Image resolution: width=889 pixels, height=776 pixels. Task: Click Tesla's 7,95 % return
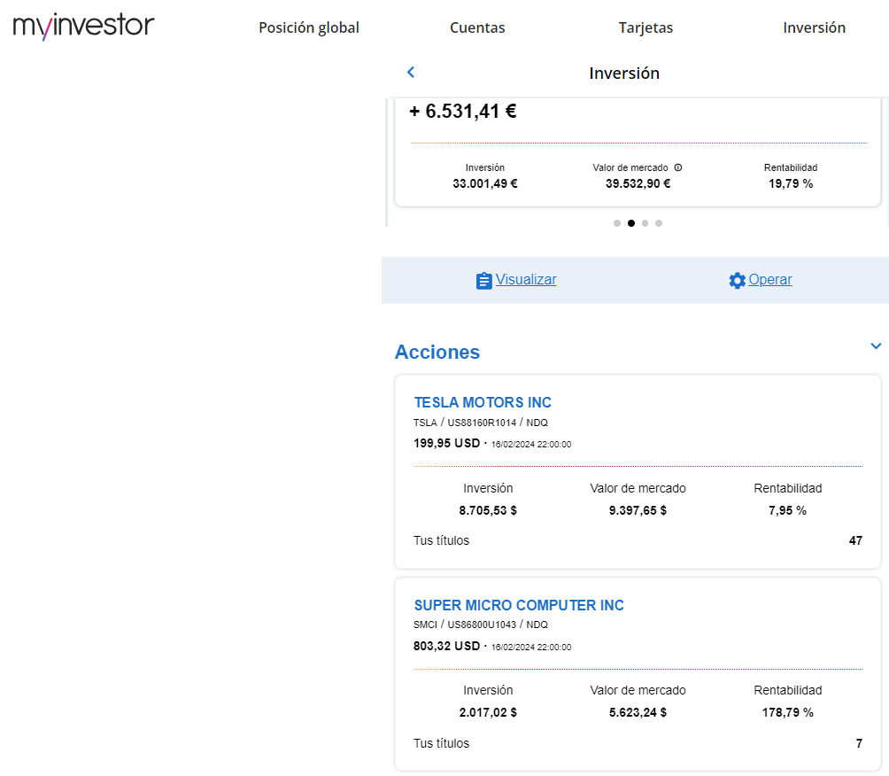tap(787, 510)
